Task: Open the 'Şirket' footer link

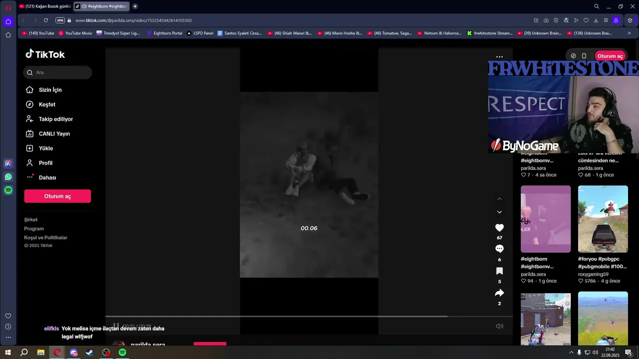Action: [x=31, y=220]
